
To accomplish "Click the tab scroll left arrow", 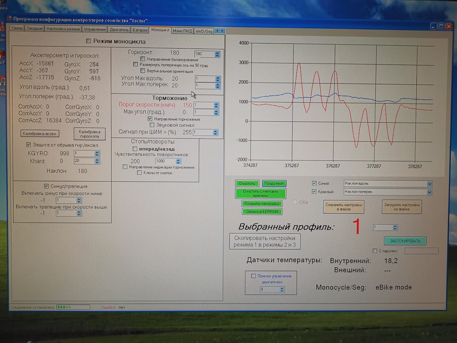I will [217, 31].
